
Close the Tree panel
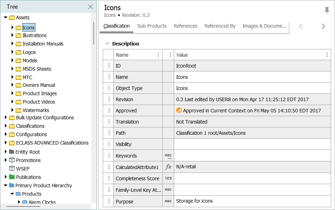coord(91,7)
